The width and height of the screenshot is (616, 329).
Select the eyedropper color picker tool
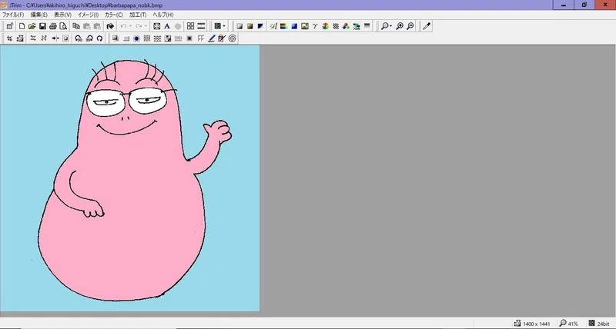pos(427,26)
